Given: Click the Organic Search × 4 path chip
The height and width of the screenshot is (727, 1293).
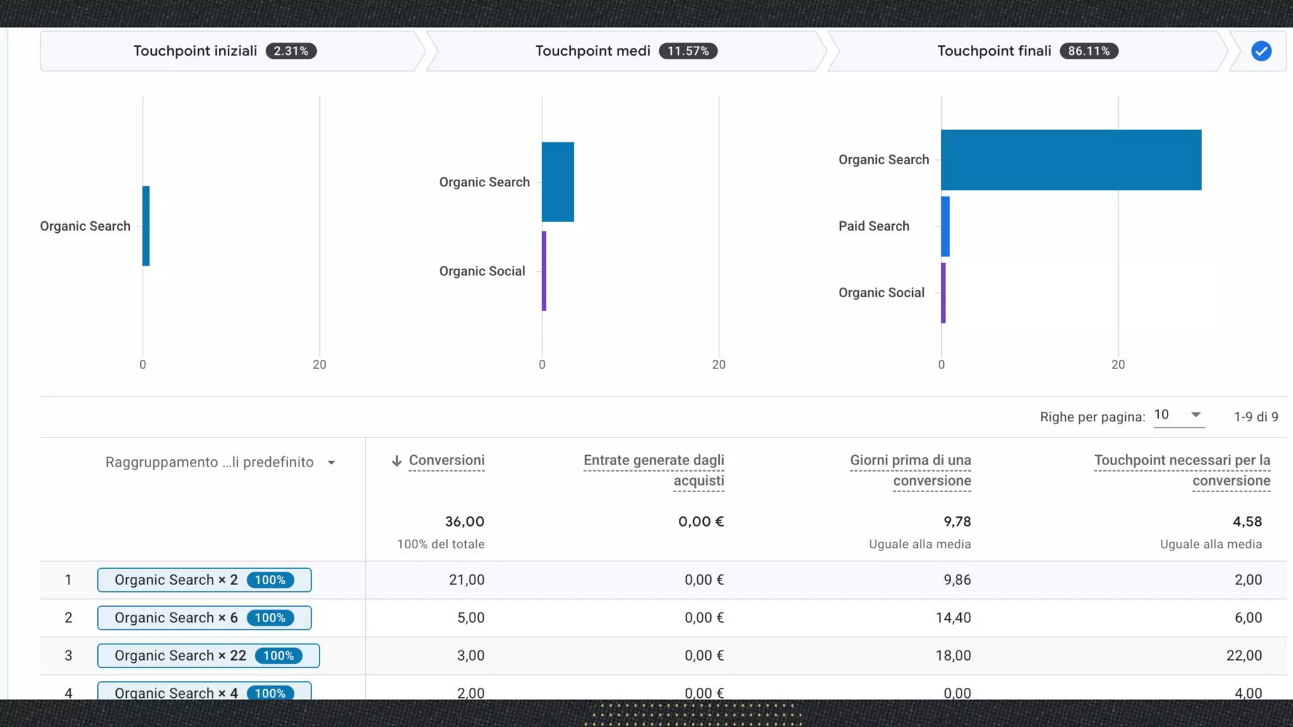Looking at the screenshot, I should pyautogui.click(x=204, y=691).
